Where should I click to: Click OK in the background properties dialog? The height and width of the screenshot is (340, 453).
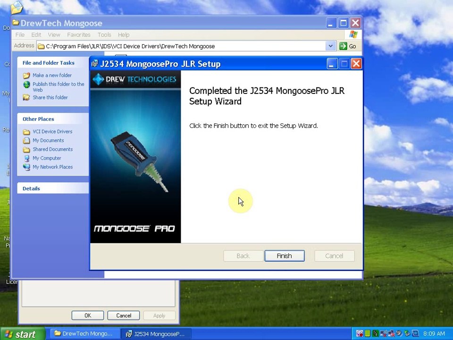88,315
